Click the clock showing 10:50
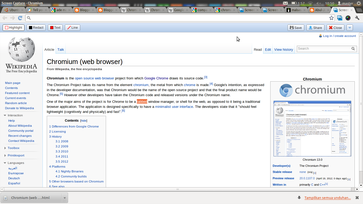This screenshot has height=204, width=363. (x=330, y=3)
